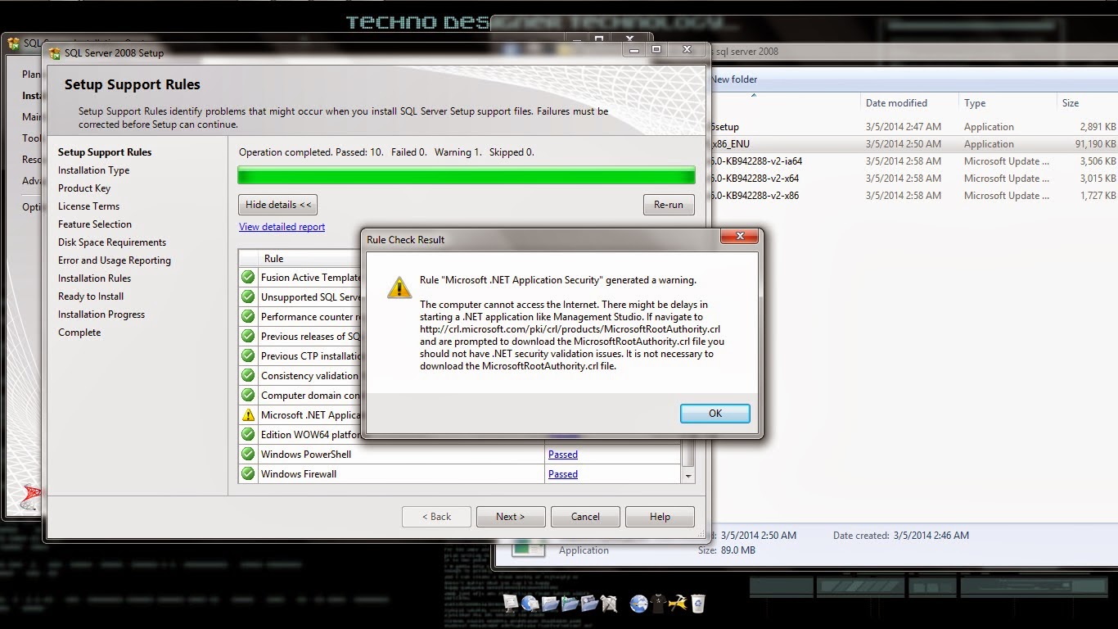Viewport: 1118px width, 629px height.
Task: Select Feature Selection in the left step list
Action: (x=95, y=224)
